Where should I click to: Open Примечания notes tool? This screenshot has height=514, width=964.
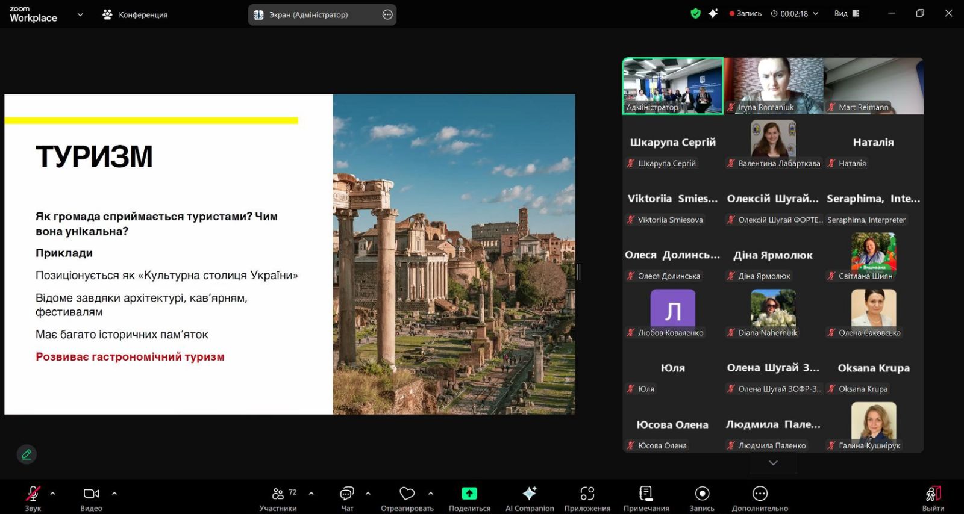[x=646, y=494]
